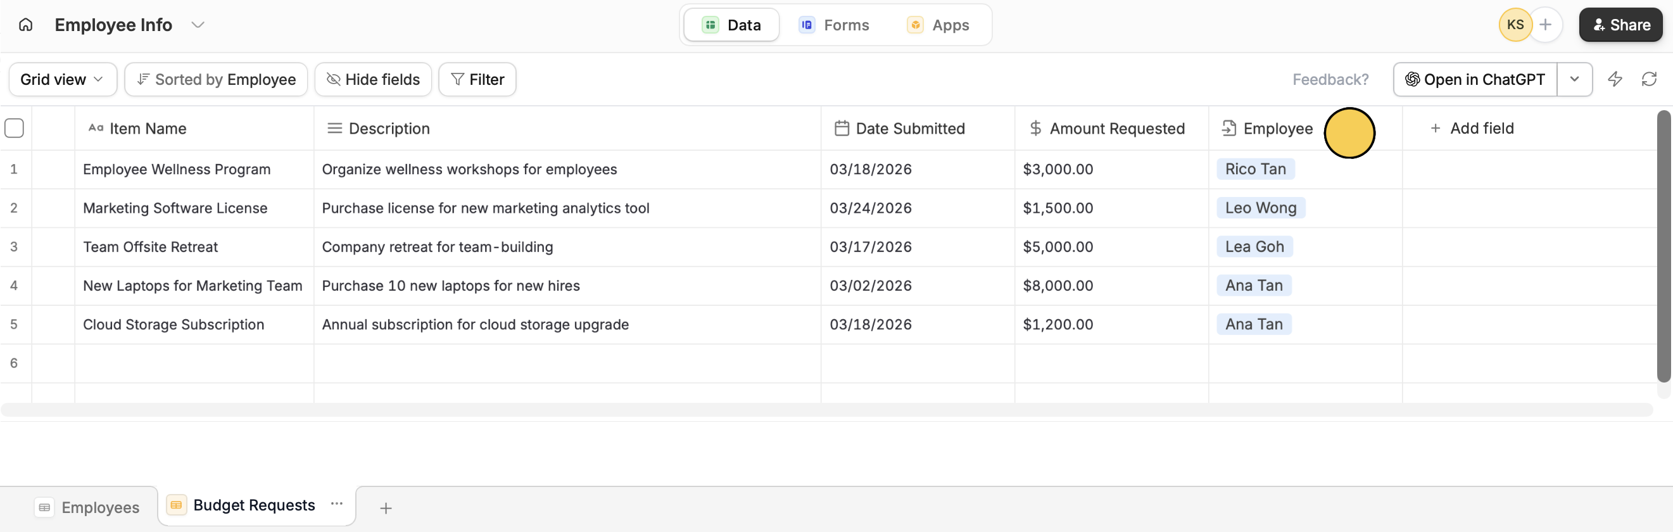Open the Budget Requests tab options menu
The width and height of the screenshot is (1673, 532).
click(336, 504)
